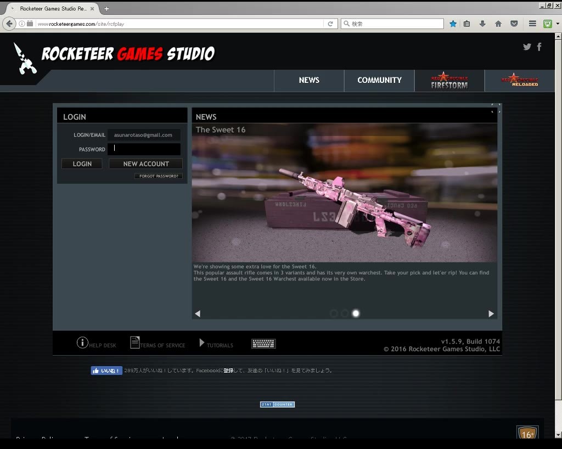
Task: Expand the extension dropdown arrow beside green icon
Action: [x=558, y=24]
